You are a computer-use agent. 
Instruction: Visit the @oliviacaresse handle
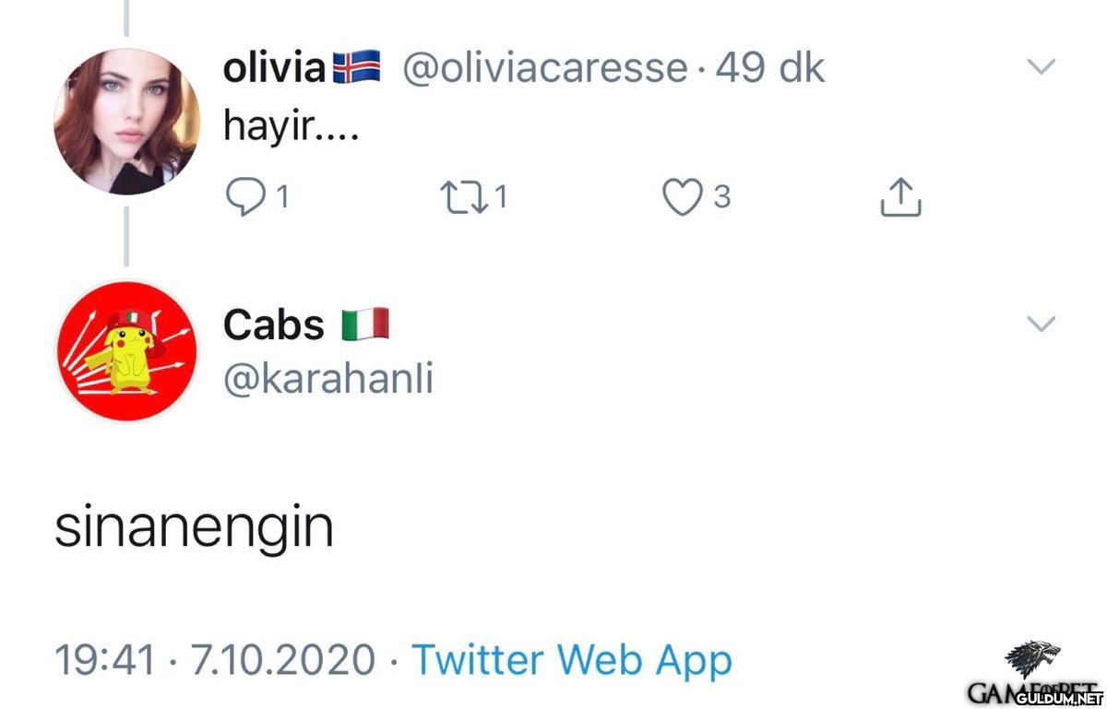[x=544, y=68]
